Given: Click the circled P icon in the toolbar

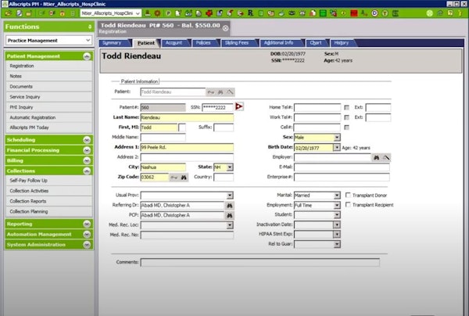Looking at the screenshot, I should pos(168,13).
